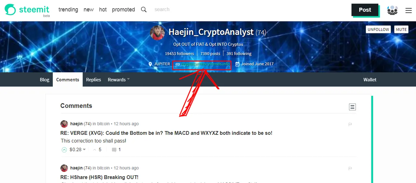Open search via magnifying glass icon
Image resolution: width=416 pixels, height=183 pixels.
pos(144,9)
